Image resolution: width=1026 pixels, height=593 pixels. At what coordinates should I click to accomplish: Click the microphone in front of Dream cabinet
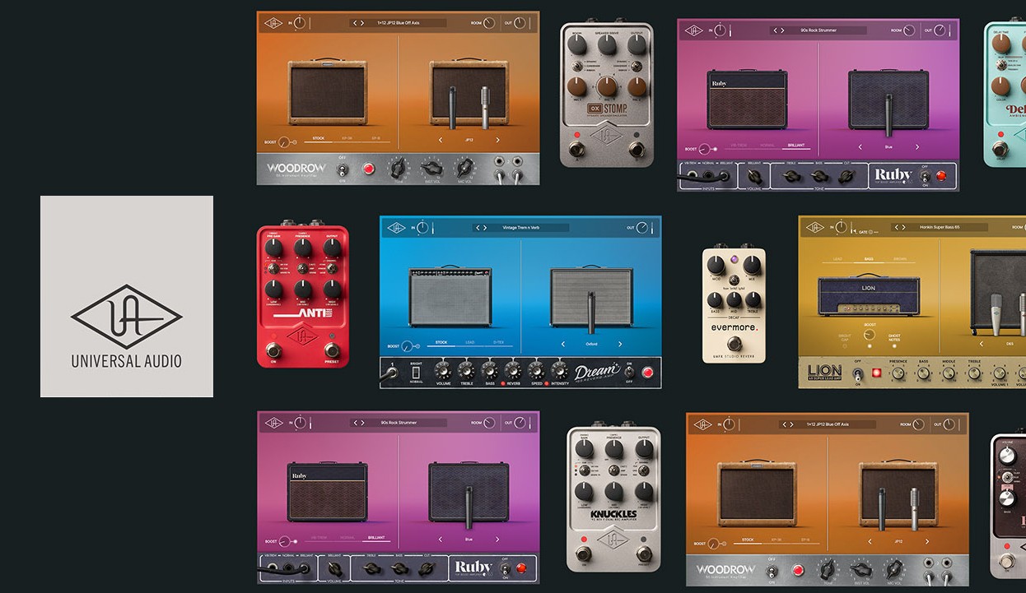coord(590,310)
